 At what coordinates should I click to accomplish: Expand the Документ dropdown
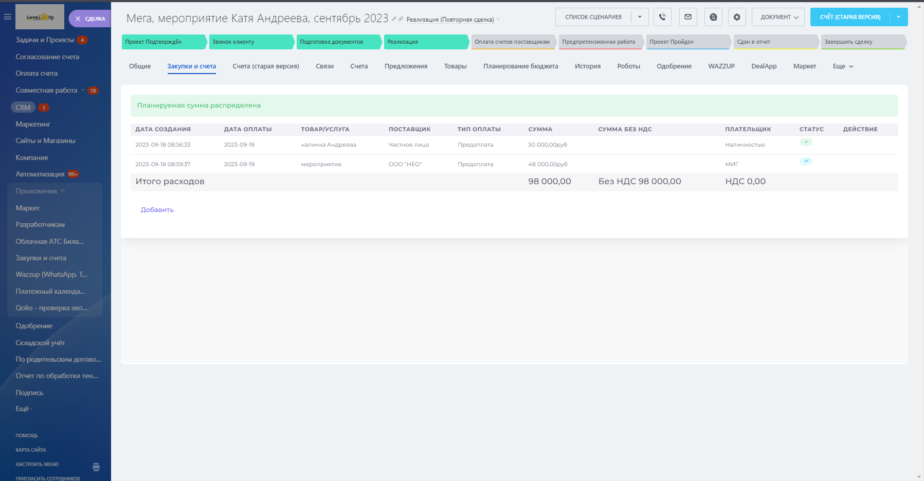coord(779,17)
